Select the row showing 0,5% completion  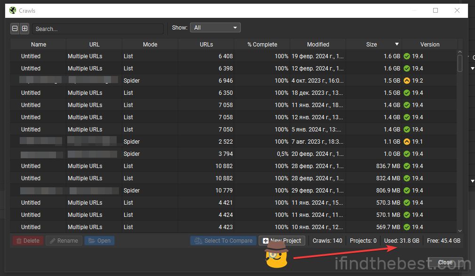coord(188,153)
